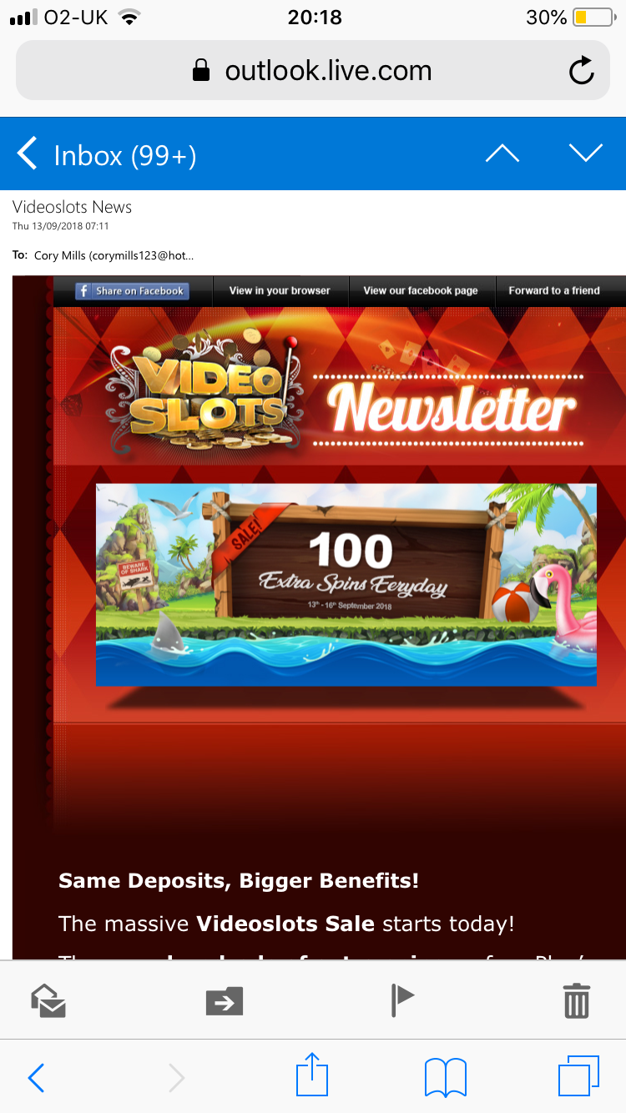Go back to Inbox with back chevron

tap(27, 154)
